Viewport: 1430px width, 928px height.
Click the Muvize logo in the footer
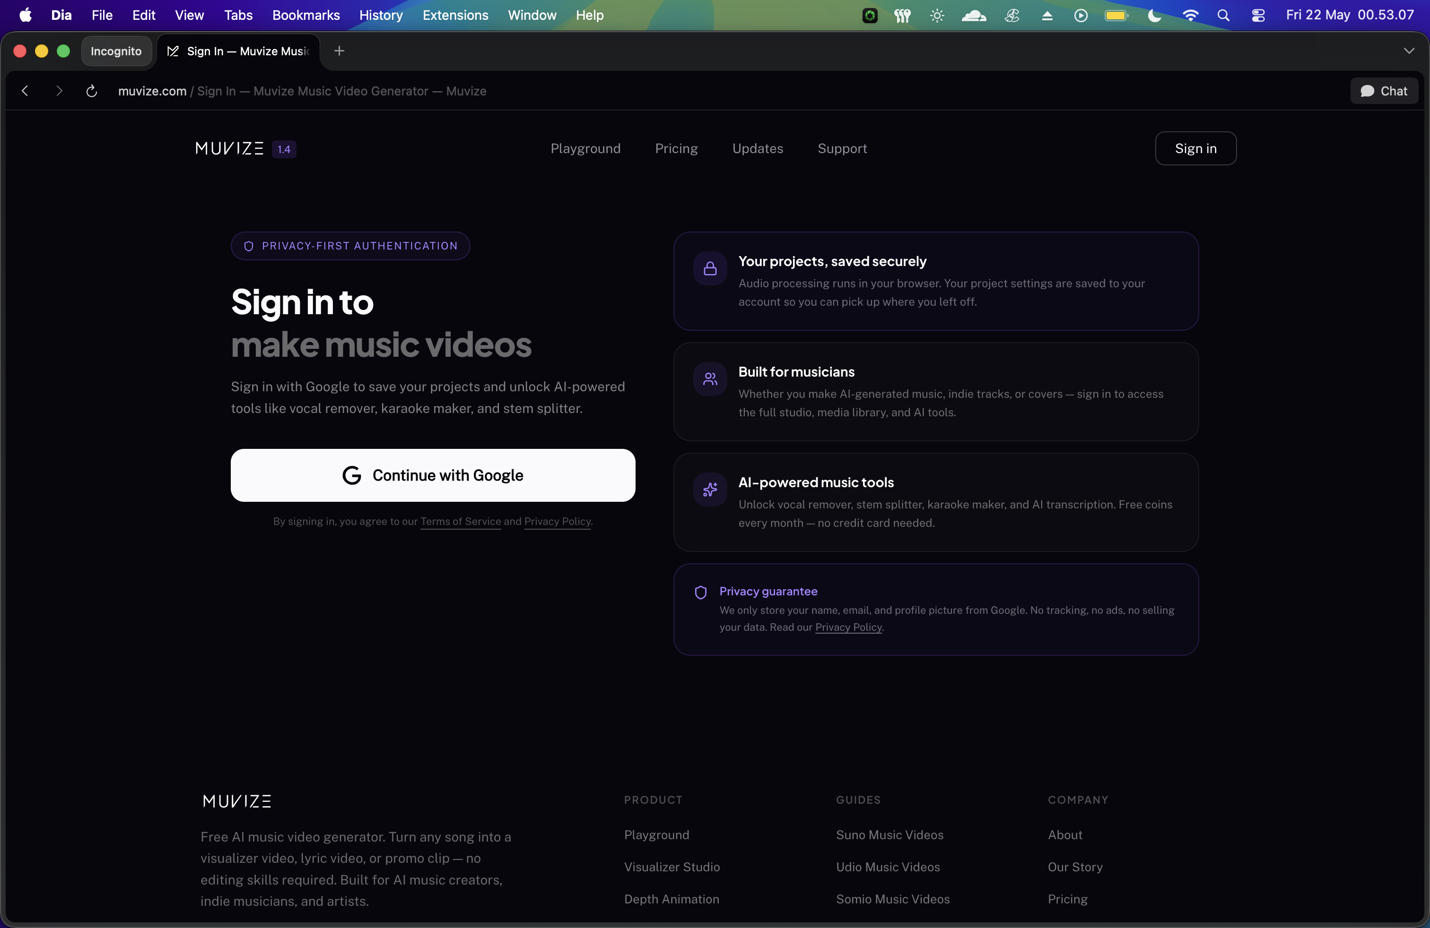coord(237,801)
